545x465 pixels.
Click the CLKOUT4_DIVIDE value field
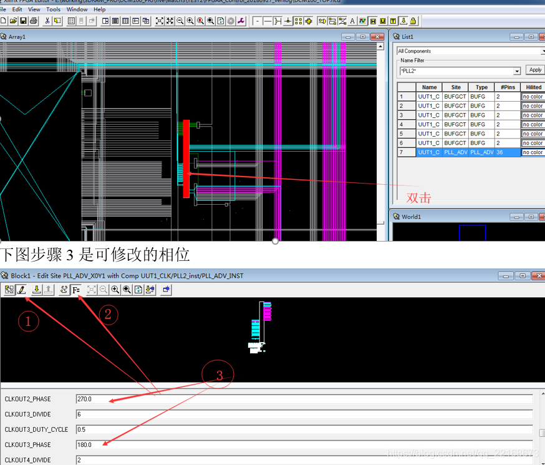coord(304,460)
